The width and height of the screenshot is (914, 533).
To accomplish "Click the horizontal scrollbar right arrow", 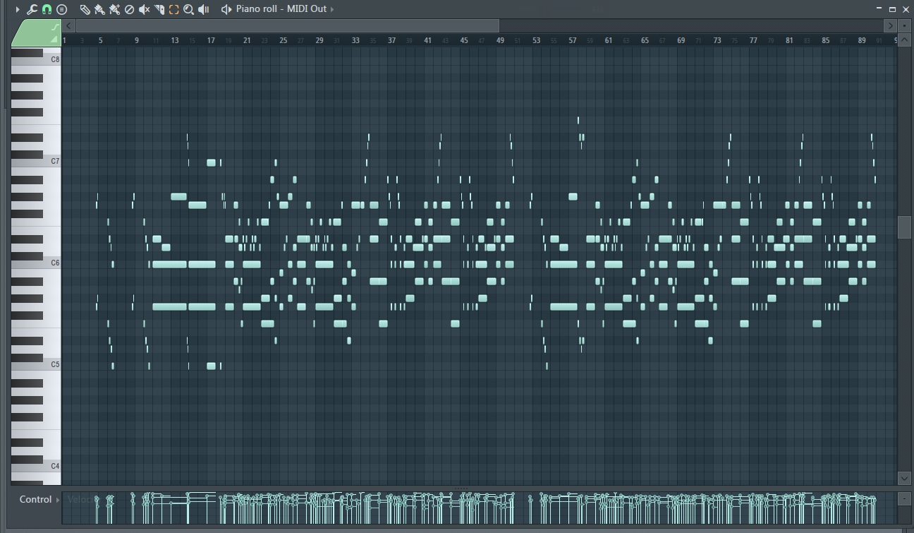I will click(890, 26).
